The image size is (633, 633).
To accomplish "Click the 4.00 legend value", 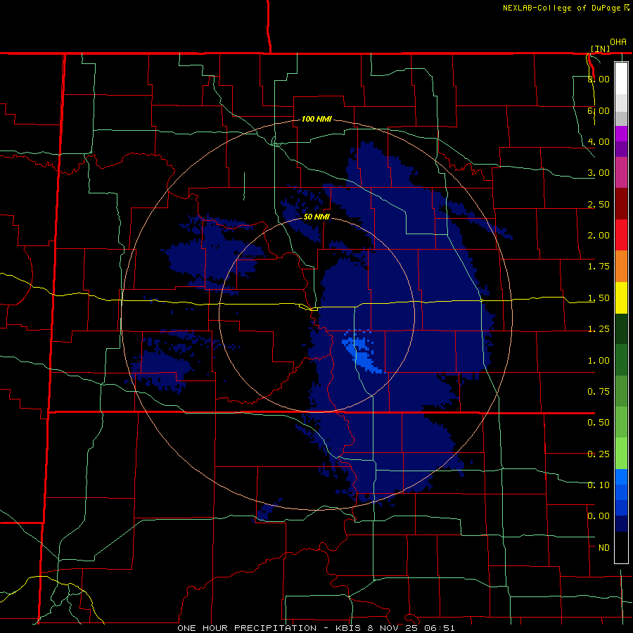I will [x=599, y=141].
